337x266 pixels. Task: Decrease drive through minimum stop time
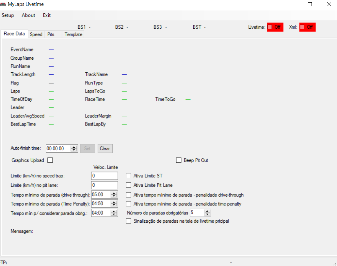[x=114, y=196]
